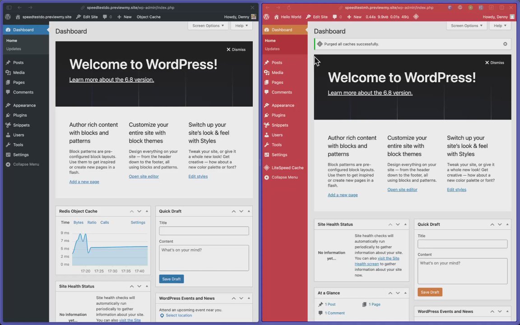Screen dimensions: 520x325
Task: Click Edit Site in the dark window's admin bar
Action: click(x=87, y=17)
